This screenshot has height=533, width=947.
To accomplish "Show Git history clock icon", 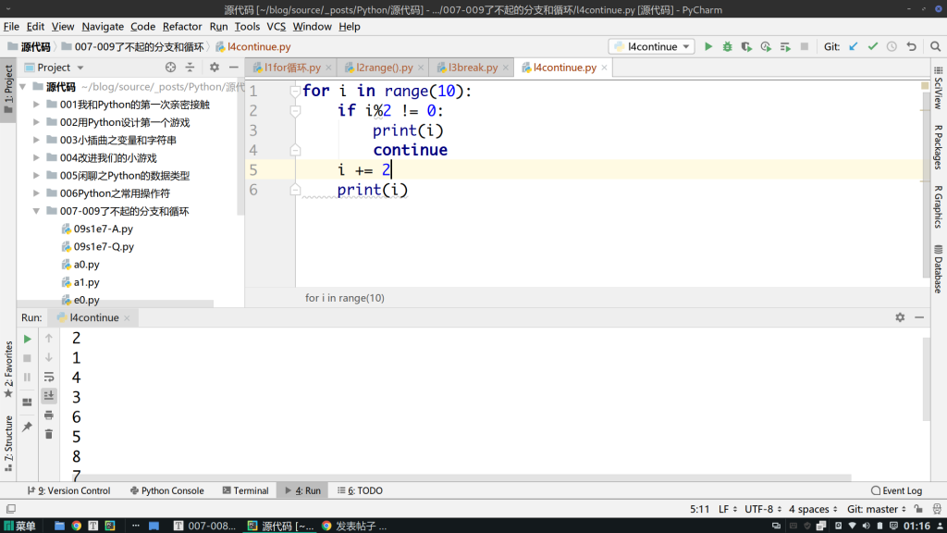I will (x=892, y=46).
